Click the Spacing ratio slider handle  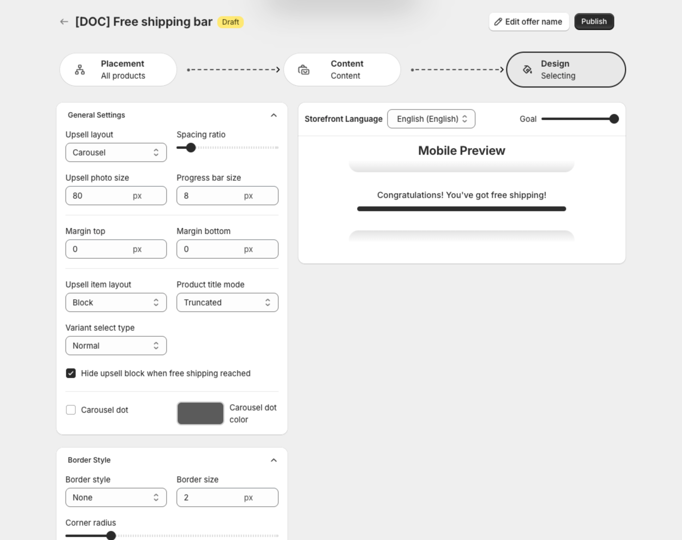click(191, 148)
